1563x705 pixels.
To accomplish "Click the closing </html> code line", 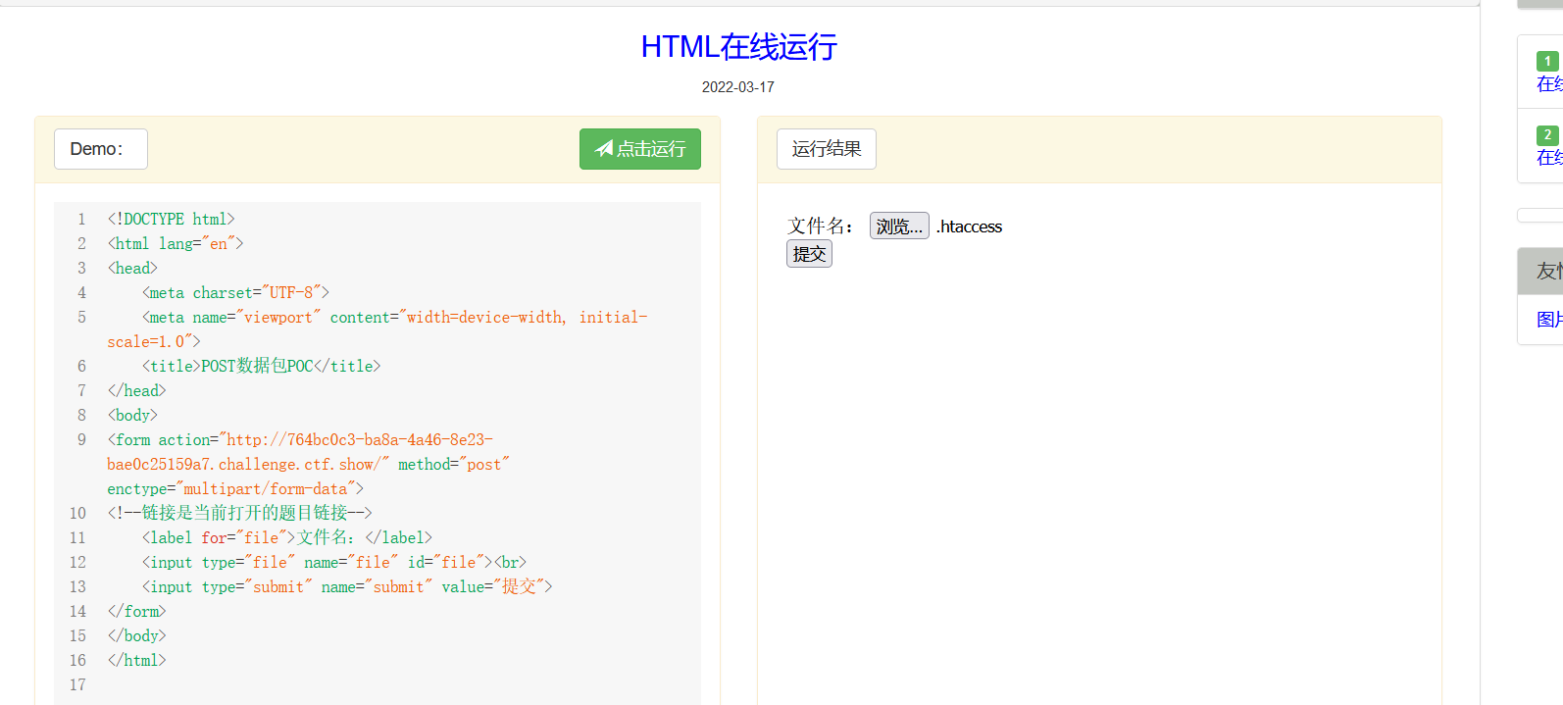I will [x=136, y=660].
